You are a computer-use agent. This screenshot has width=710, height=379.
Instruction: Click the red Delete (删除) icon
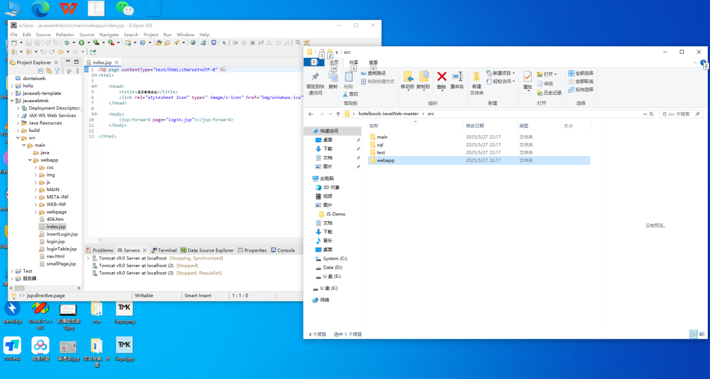[442, 77]
